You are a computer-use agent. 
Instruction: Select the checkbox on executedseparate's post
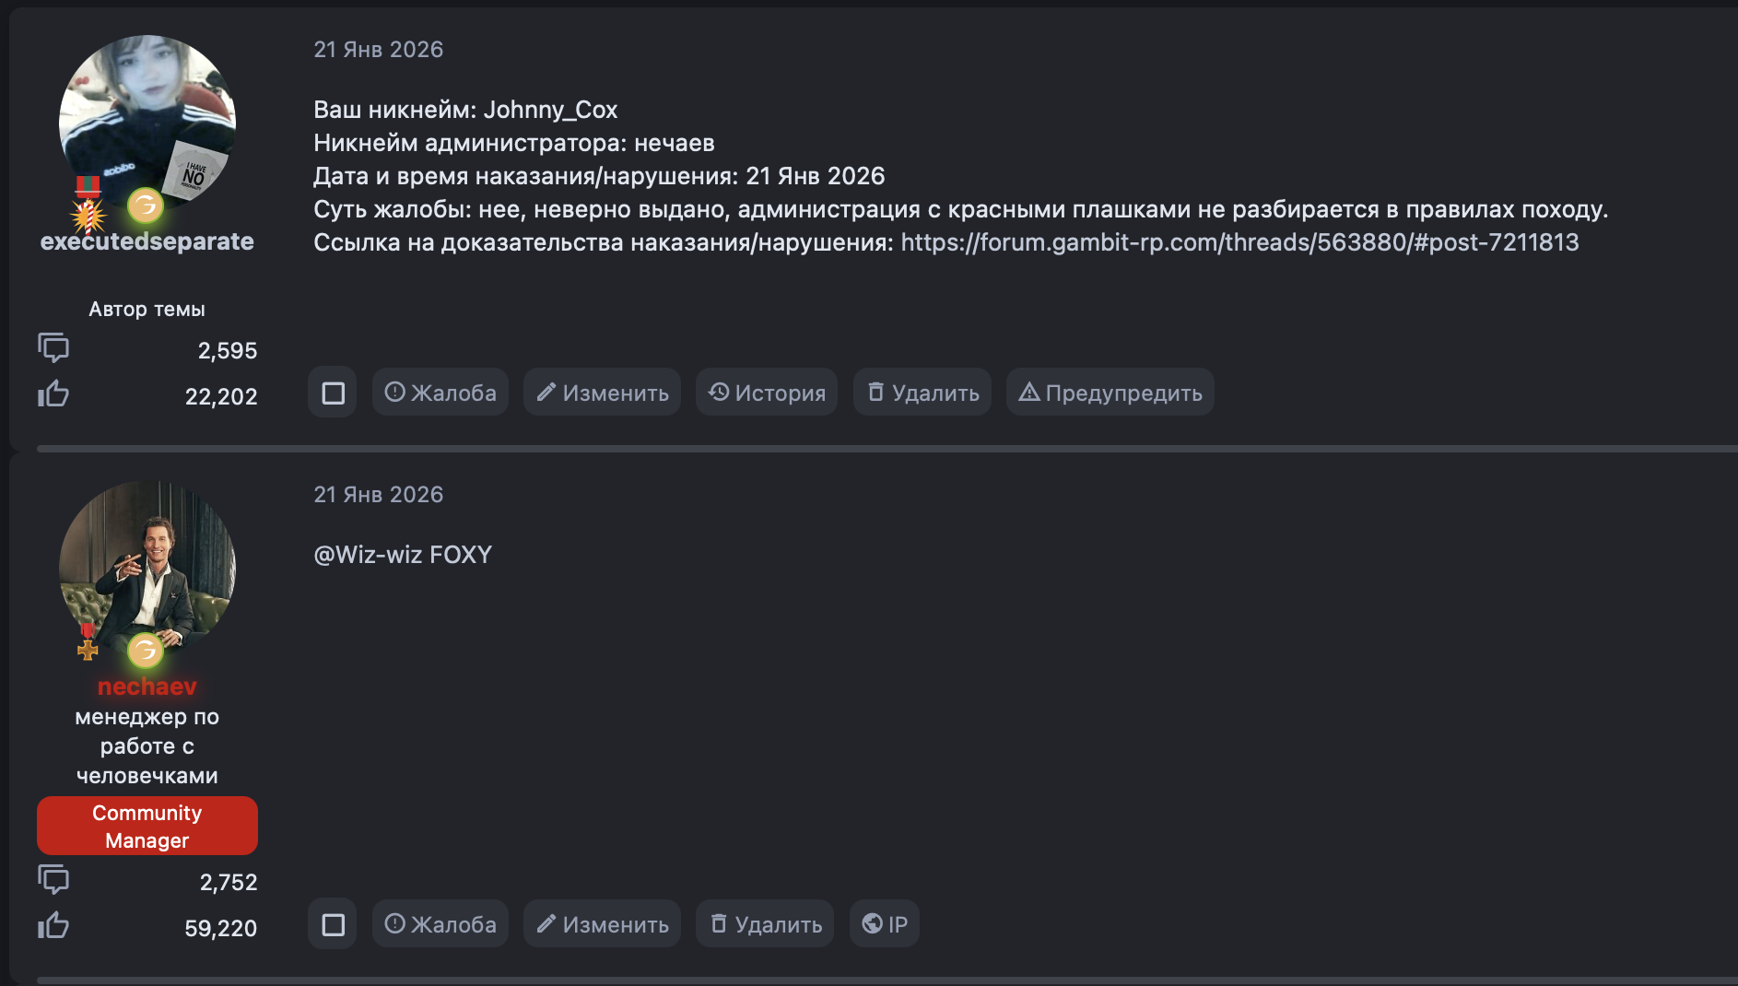(333, 393)
